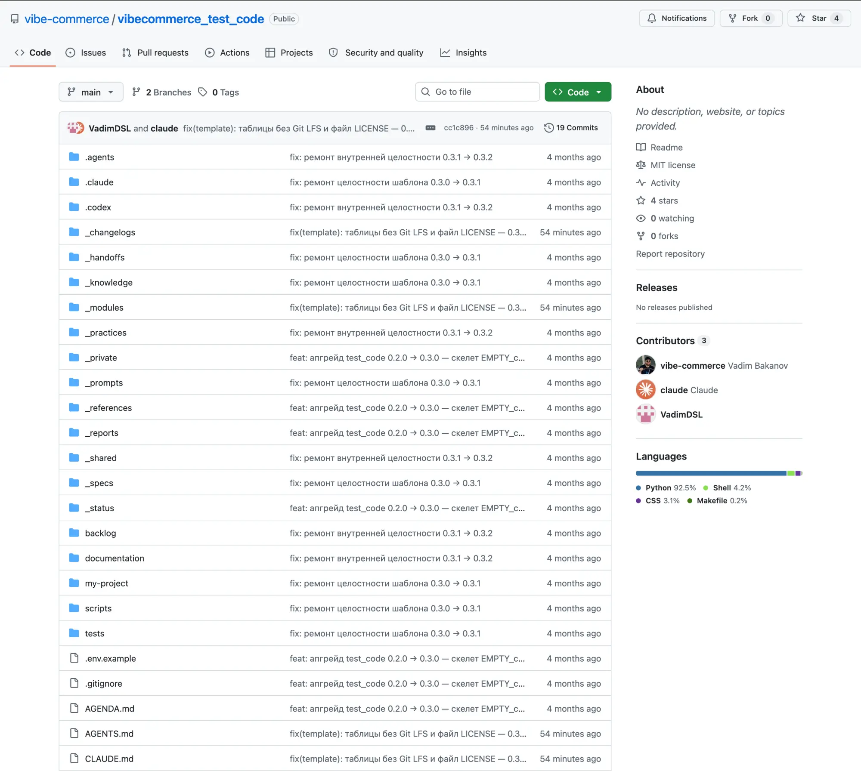Switch to the Pull requests tab

click(155, 52)
